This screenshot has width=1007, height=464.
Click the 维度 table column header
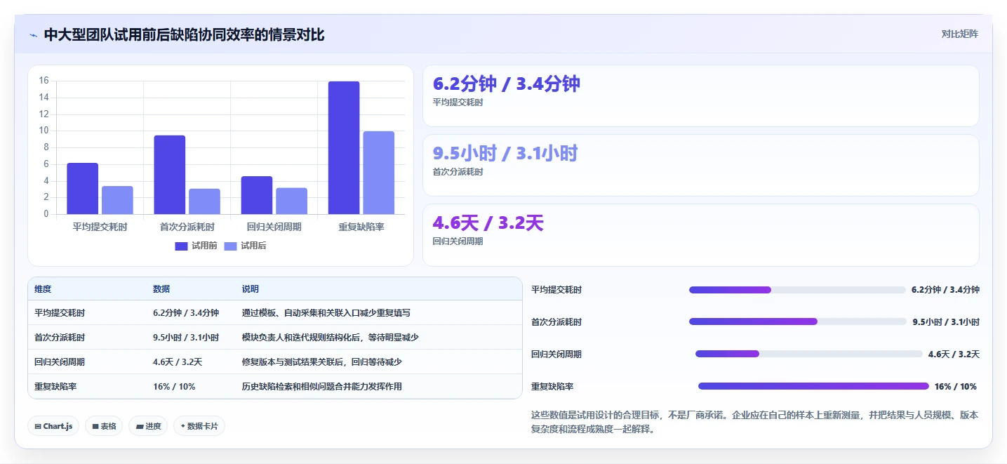tap(43, 289)
